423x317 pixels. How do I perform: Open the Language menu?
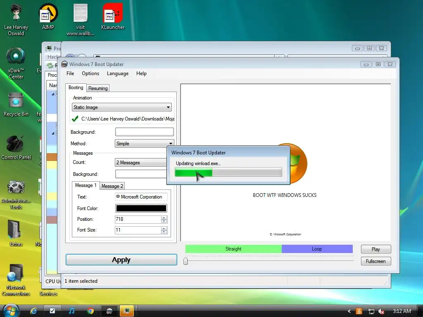118,73
